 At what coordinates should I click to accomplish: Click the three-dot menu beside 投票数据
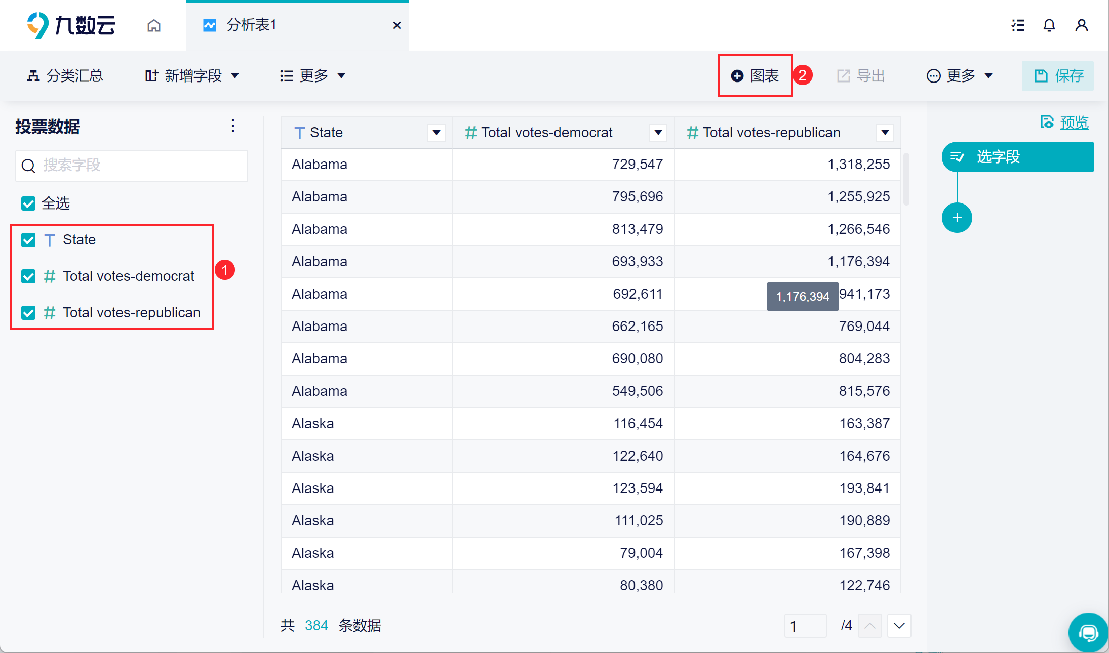pyautogui.click(x=233, y=126)
